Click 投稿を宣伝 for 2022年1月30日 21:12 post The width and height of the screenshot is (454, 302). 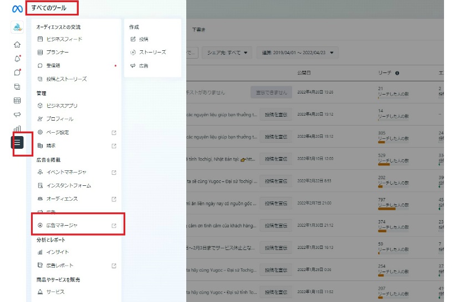[x=276, y=226]
